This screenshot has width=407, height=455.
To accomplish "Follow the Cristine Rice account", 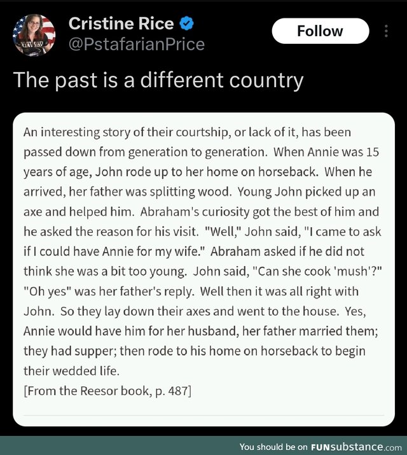I will pyautogui.click(x=321, y=31).
